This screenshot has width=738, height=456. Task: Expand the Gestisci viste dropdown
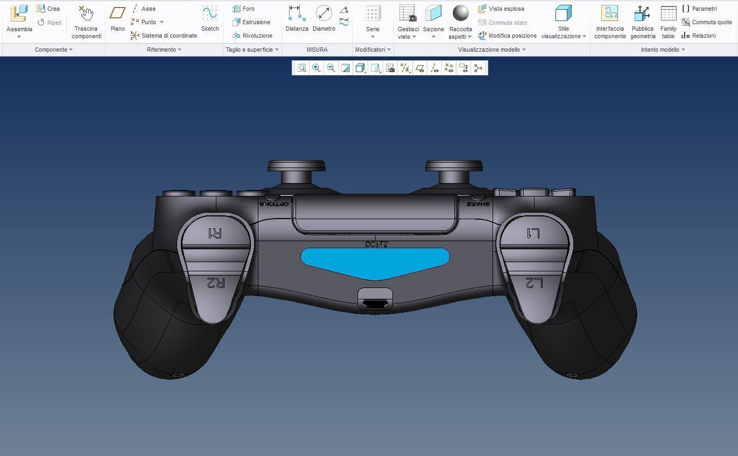point(414,37)
